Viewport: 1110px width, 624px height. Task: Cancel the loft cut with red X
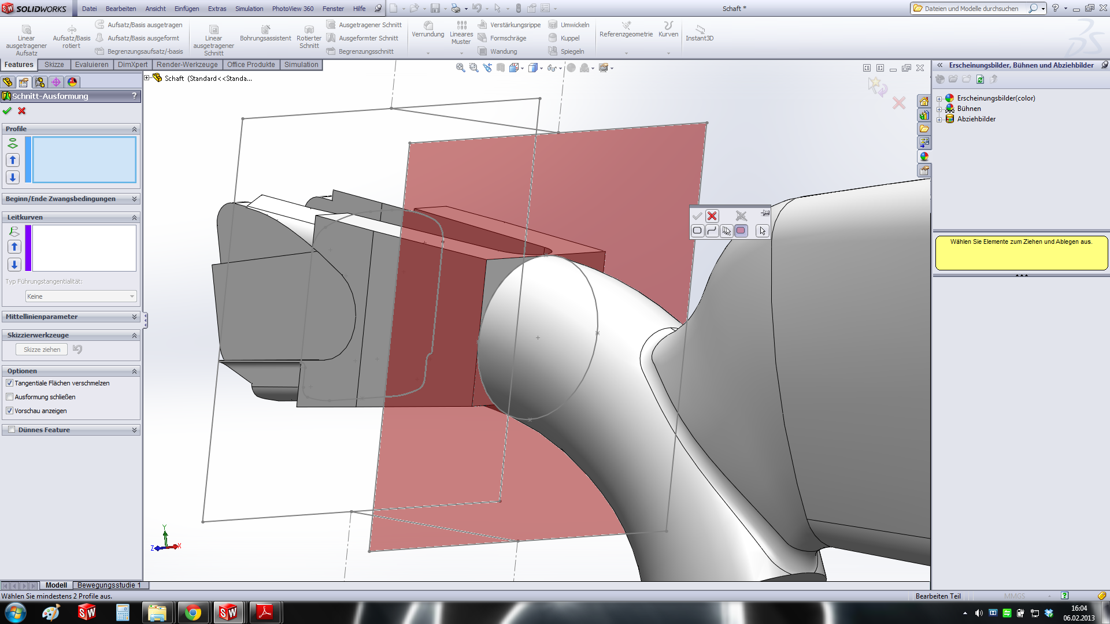(x=22, y=111)
